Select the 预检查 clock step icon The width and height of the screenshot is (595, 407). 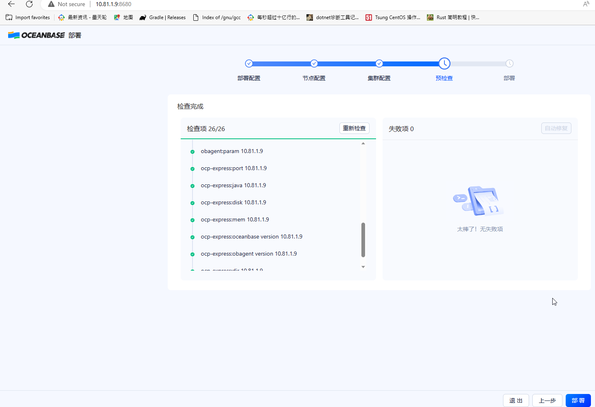(x=444, y=63)
